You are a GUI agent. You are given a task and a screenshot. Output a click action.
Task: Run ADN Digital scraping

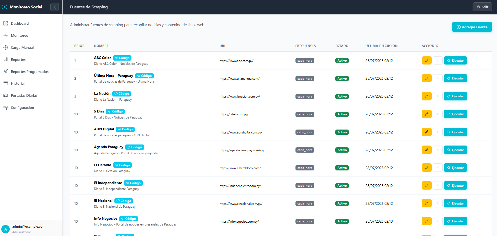coord(456,132)
